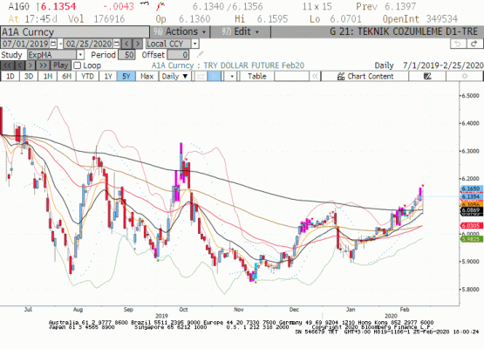This screenshot has width=484, height=349.
Task: Click the Offset value field 0
Action: point(178,55)
